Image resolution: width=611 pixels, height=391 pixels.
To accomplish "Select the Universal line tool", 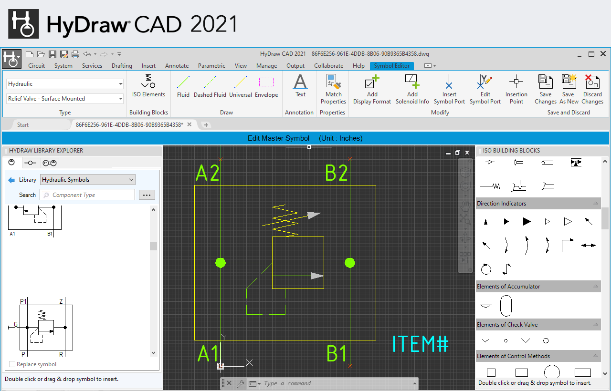I will click(x=241, y=86).
